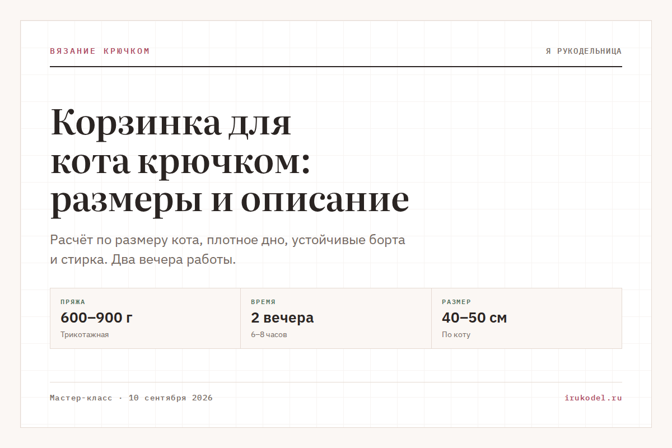Select the 40–50 см value
This screenshot has width=672, height=448.
(474, 318)
